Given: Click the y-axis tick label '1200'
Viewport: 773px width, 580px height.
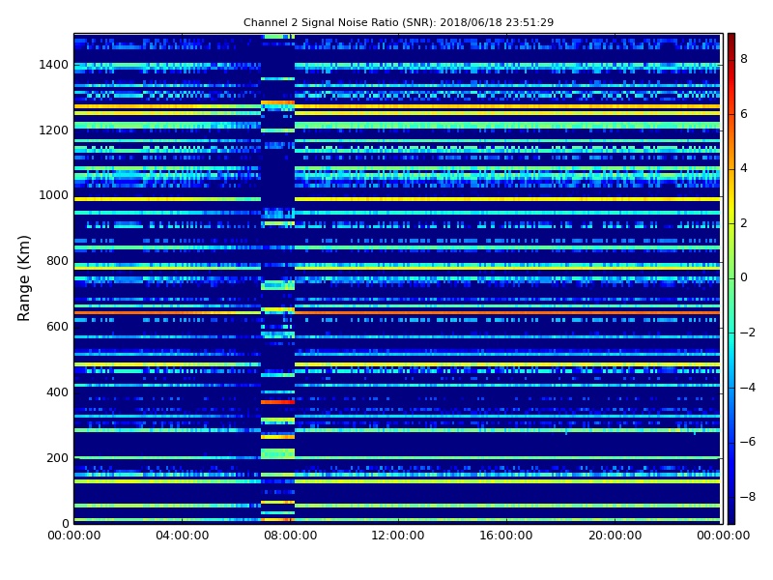Looking at the screenshot, I should [54, 130].
